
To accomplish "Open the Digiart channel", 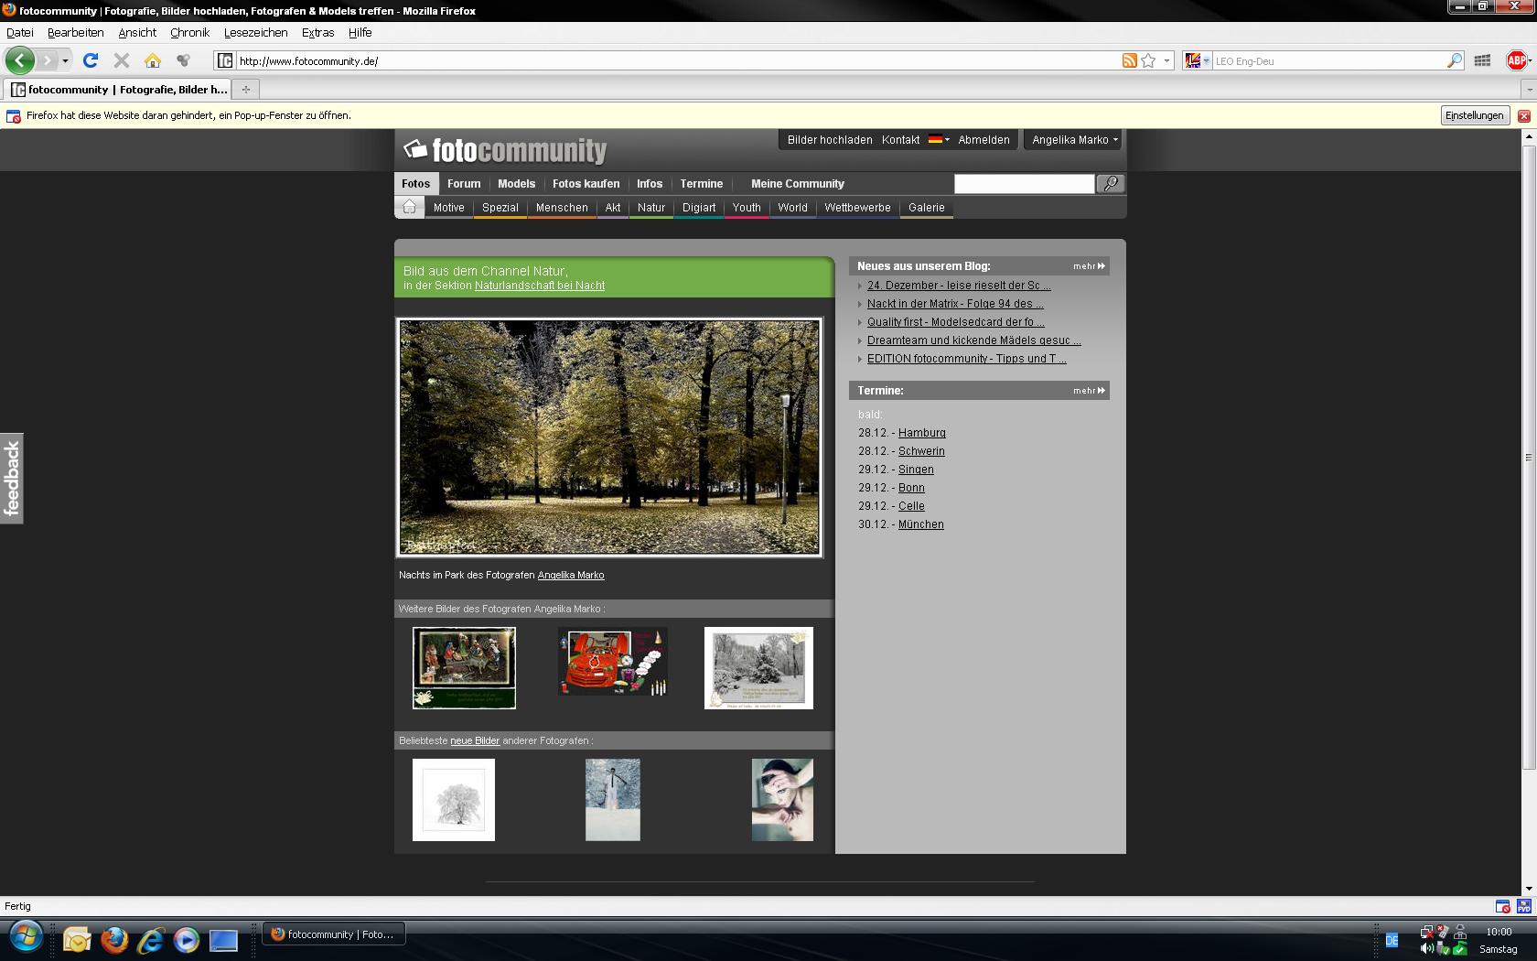I will 699,208.
